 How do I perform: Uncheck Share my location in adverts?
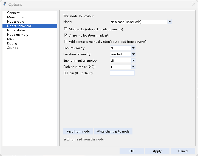(66, 35)
